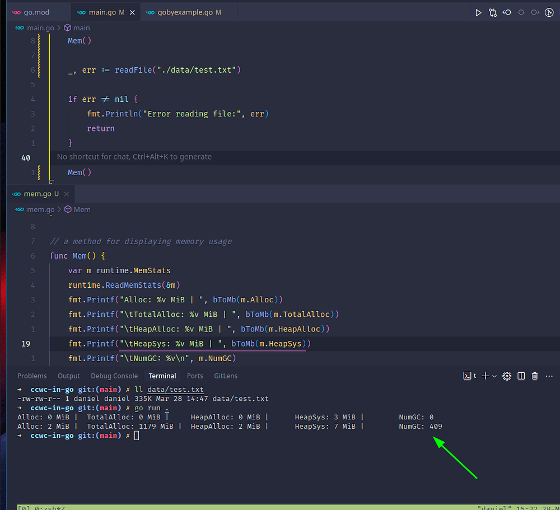The height and width of the screenshot is (510, 560).
Task: Open the Problems panel tab
Action: pos(32,376)
